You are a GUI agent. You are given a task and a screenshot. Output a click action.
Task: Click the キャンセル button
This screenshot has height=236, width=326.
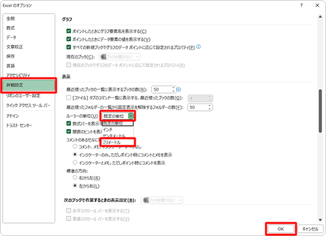point(310,229)
